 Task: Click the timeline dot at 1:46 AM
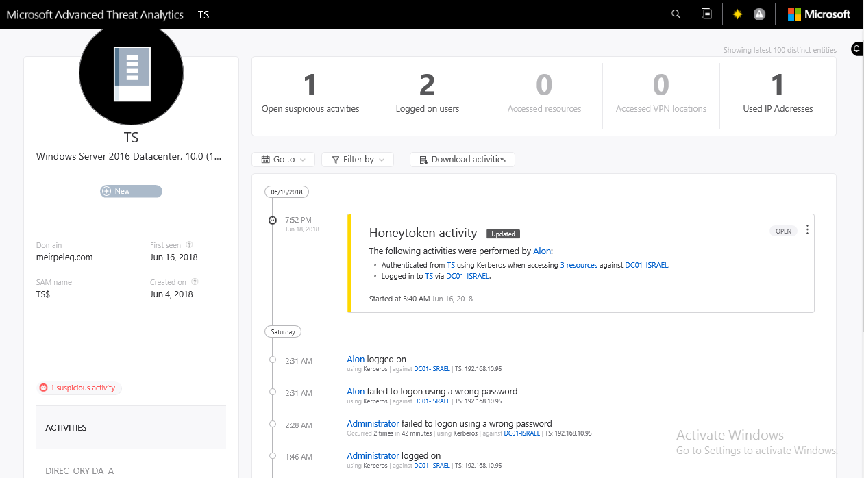pos(273,456)
